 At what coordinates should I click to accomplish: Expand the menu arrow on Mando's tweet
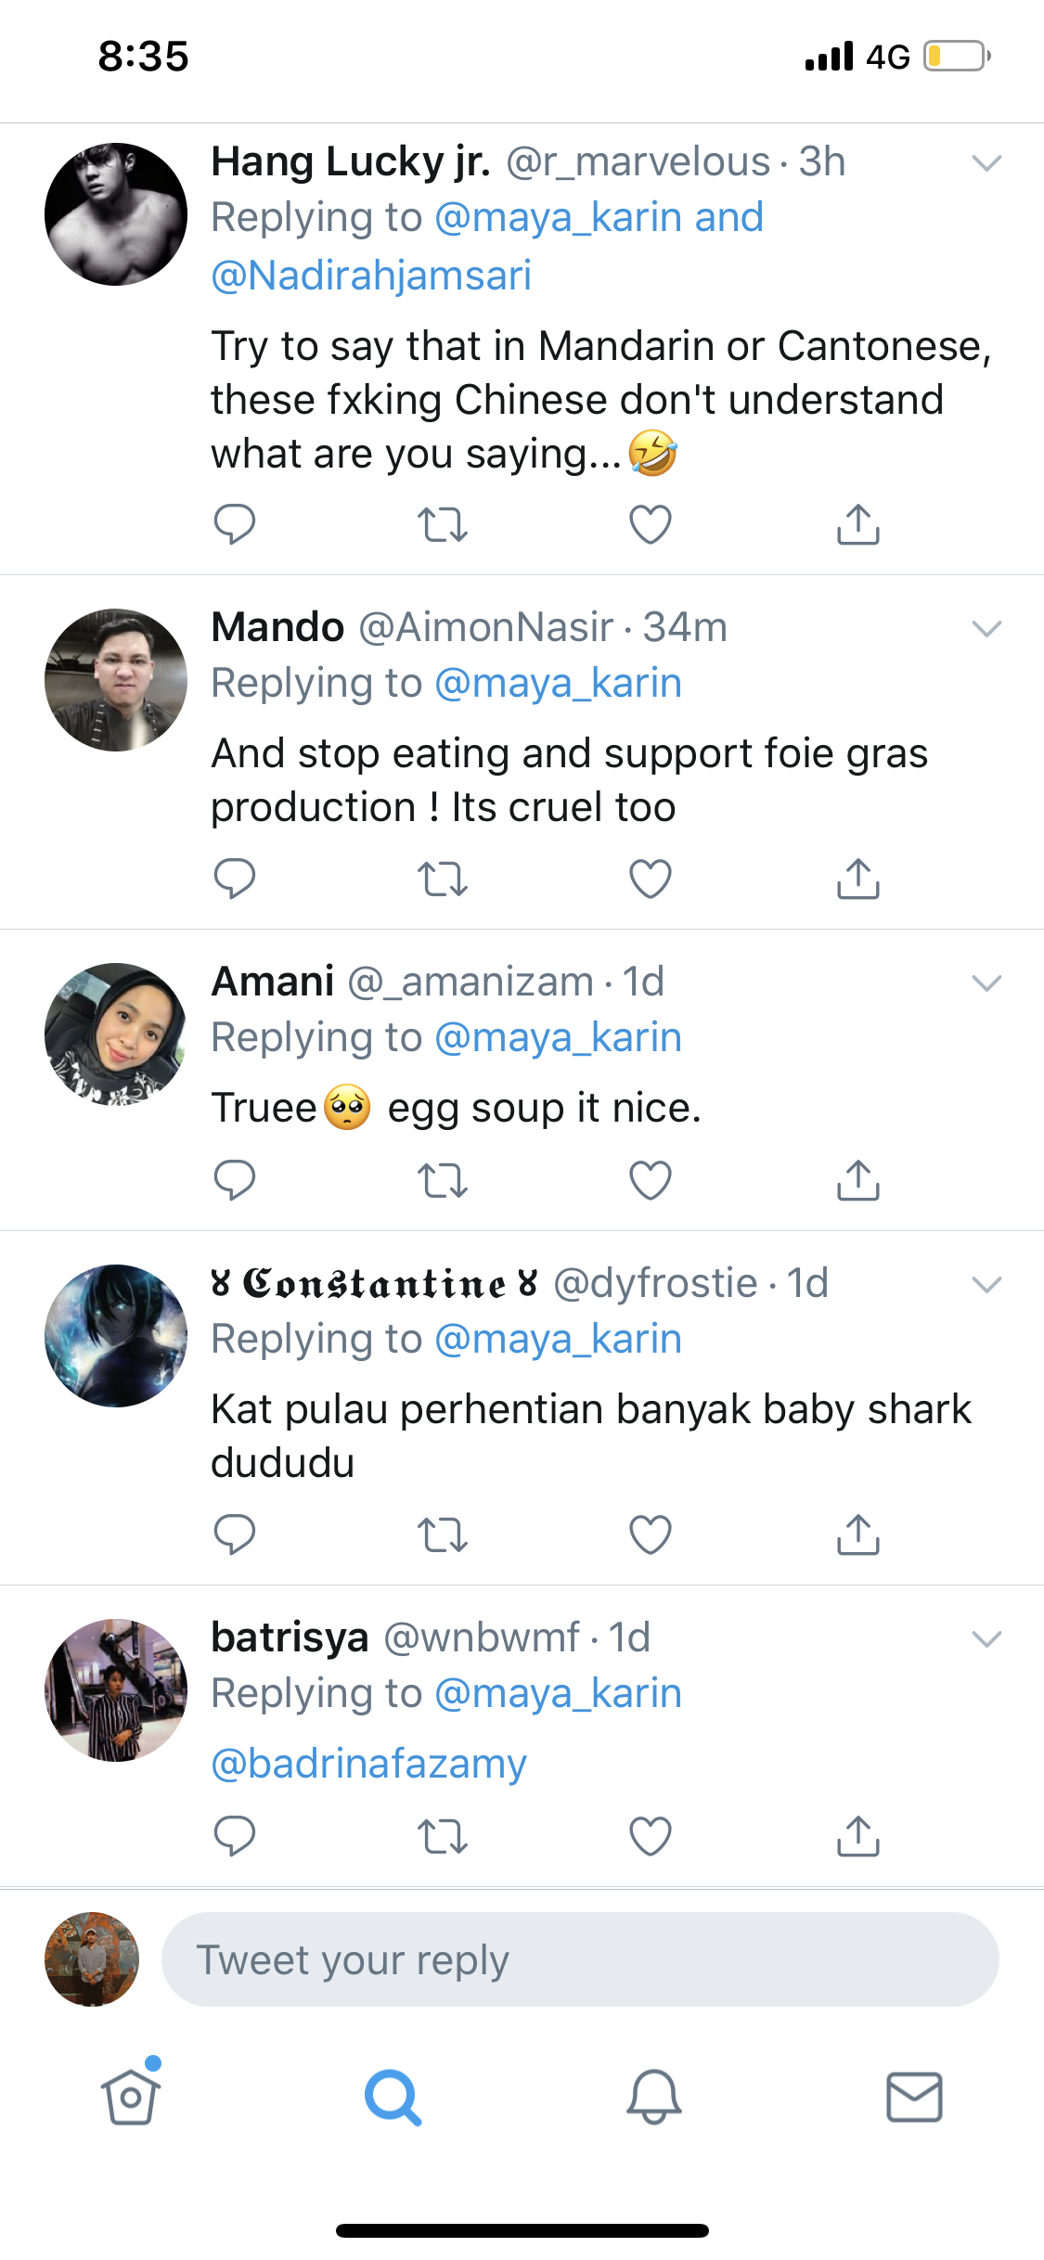pyautogui.click(x=986, y=629)
